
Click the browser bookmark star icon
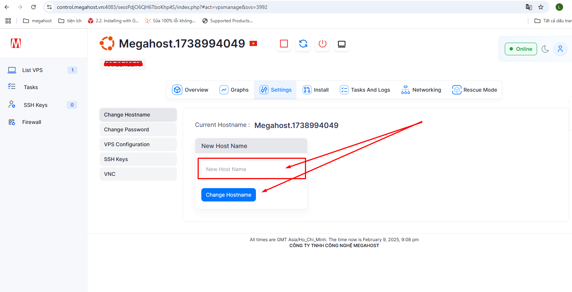(541, 7)
